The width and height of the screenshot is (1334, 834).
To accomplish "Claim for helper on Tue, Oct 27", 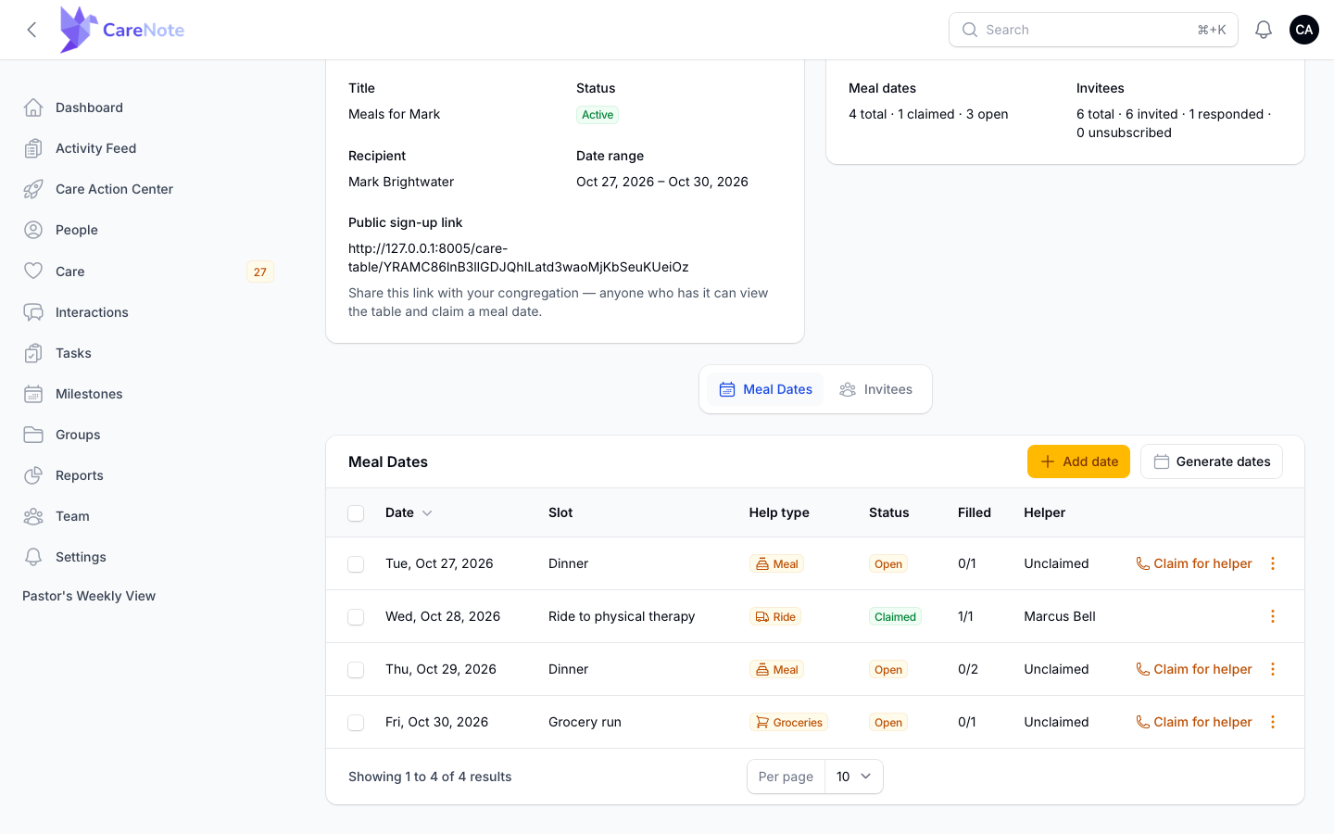I will point(1194,563).
